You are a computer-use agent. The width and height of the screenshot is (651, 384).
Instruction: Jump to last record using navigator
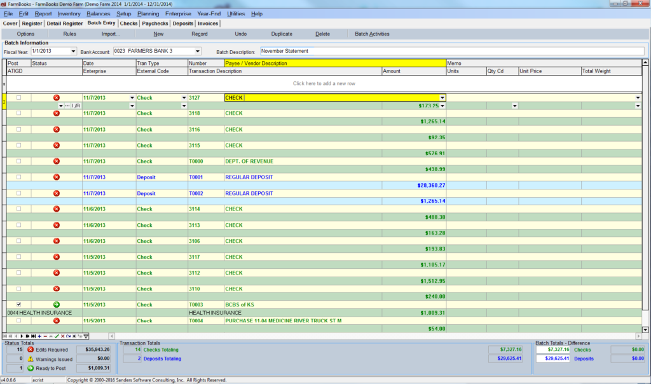[33, 336]
